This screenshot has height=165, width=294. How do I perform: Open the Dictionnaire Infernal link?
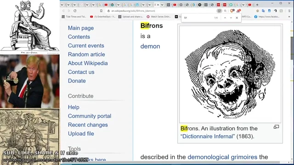208,137
